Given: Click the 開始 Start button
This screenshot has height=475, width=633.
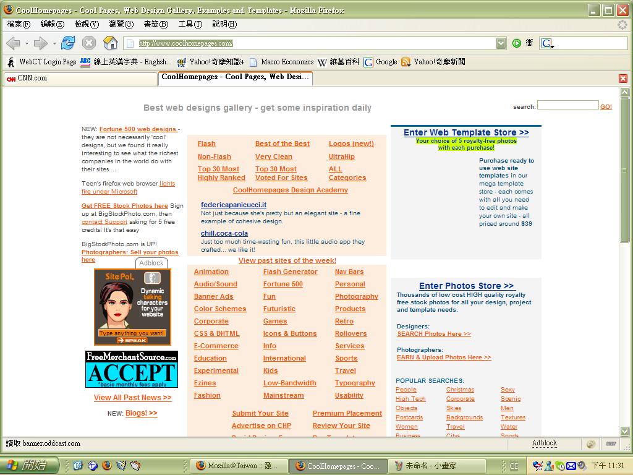Looking at the screenshot, I should click(28, 465).
